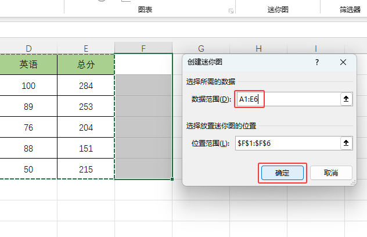This screenshot has height=237, width=367.
Task: Cancel with the 取消 button
Action: [x=331, y=173]
